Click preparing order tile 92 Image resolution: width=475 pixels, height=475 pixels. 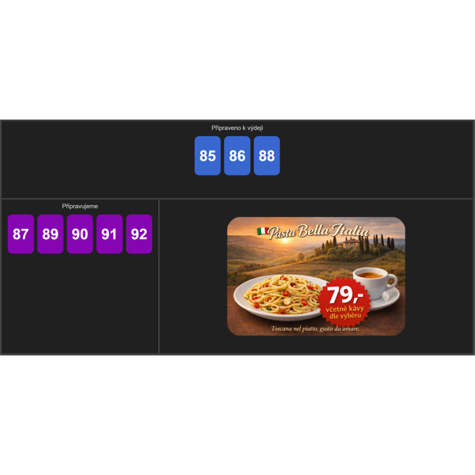[x=139, y=234]
